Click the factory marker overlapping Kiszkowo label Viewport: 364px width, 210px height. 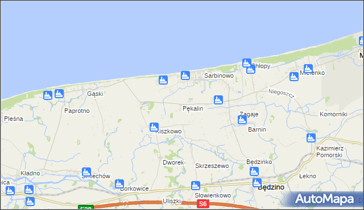coord(154,127)
